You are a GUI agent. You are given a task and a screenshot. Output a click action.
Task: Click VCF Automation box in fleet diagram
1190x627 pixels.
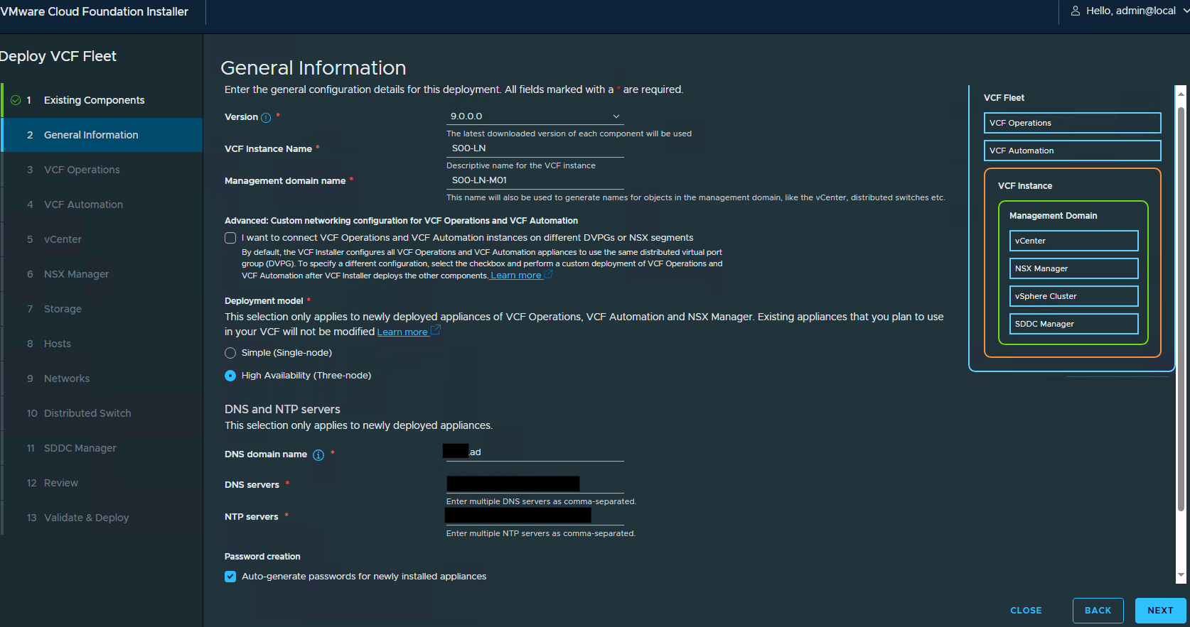1073,151
